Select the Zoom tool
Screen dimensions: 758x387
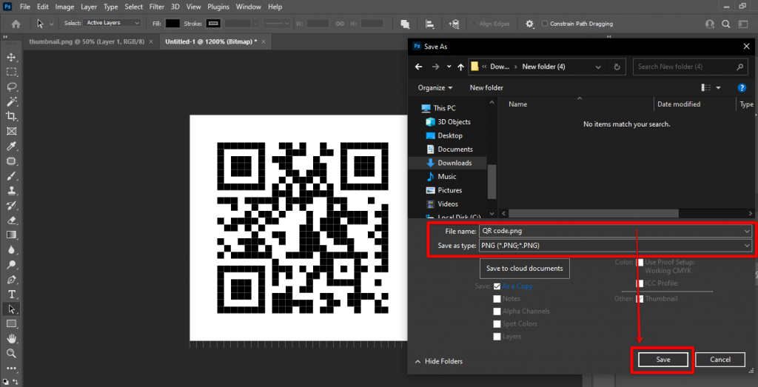pyautogui.click(x=12, y=354)
